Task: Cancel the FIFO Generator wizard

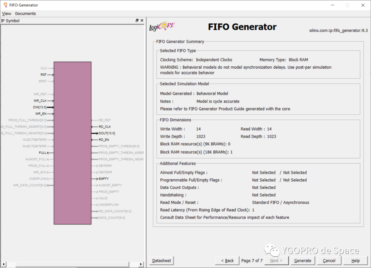Action: [x=329, y=260]
